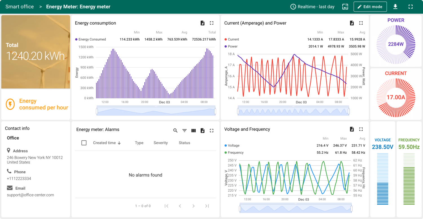This screenshot has width=423, height=219.
Task: Export the Energy consumption widget data
Action: pyautogui.click(x=202, y=23)
